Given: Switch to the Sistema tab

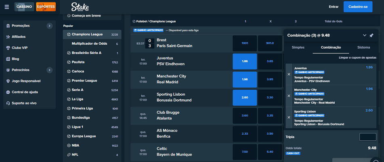Looking at the screenshot, I should tap(363, 47).
